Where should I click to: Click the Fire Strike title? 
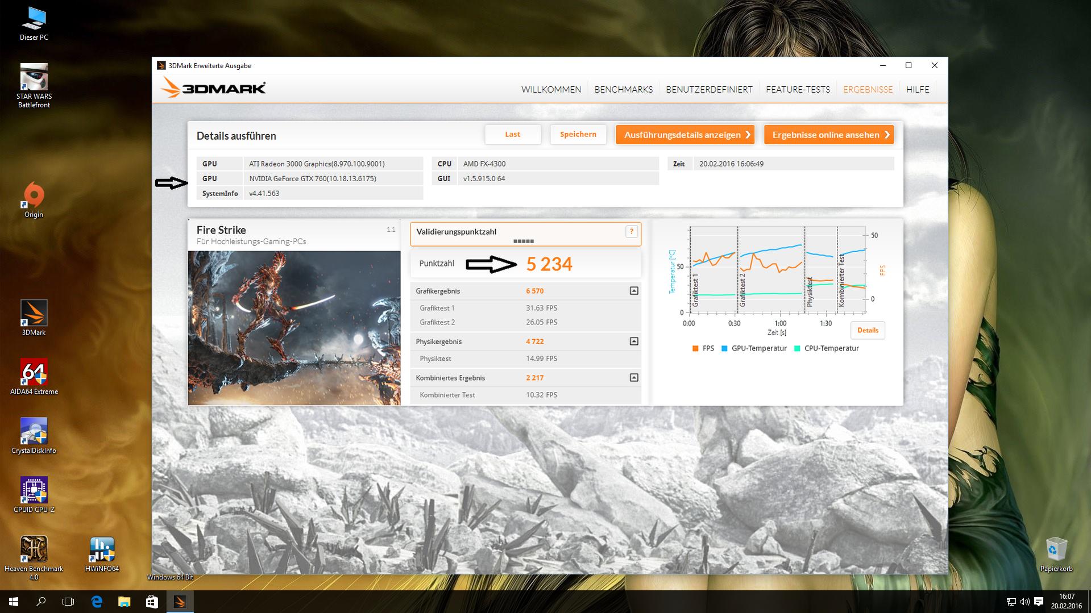point(221,230)
